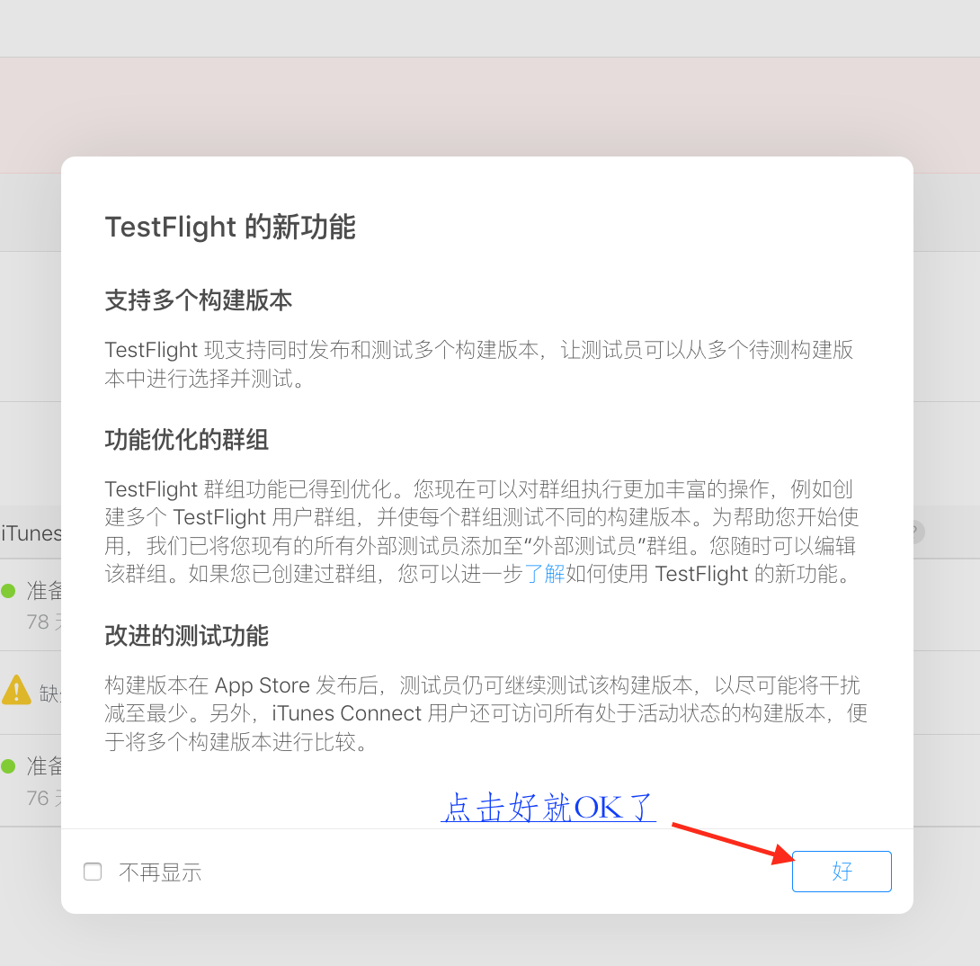Select the '78 天' build row
This screenshot has height=966, width=980.
31,605
